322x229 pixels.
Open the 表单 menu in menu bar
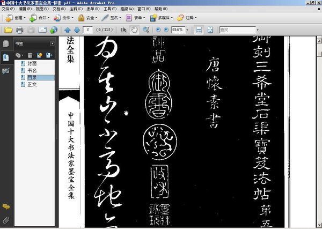93,9
